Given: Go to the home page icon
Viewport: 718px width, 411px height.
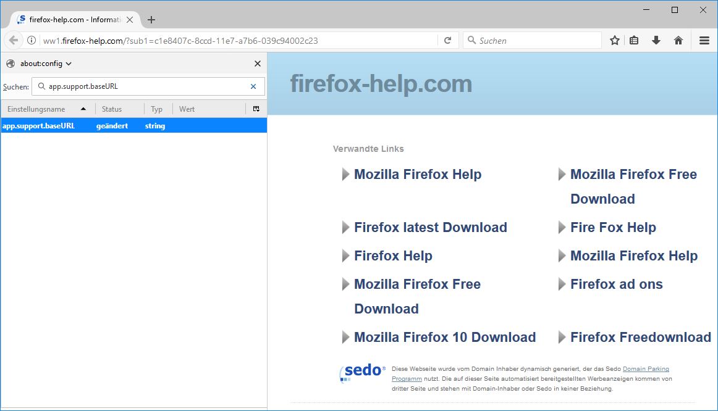Looking at the screenshot, I should 678,40.
